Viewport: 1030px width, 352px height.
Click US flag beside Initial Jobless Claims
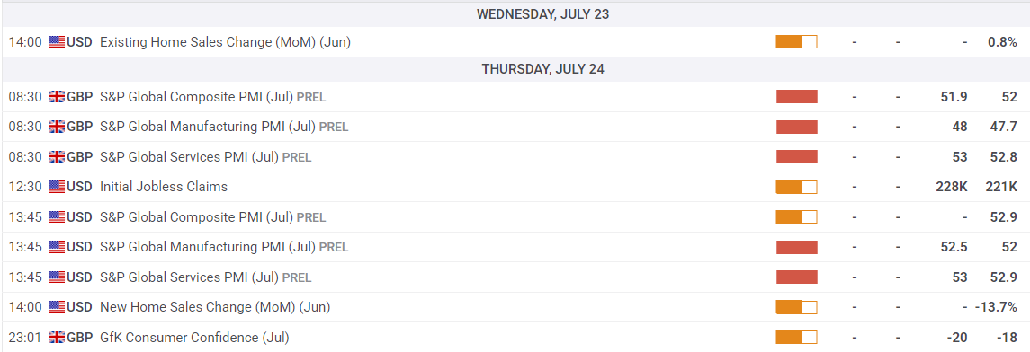[57, 187]
